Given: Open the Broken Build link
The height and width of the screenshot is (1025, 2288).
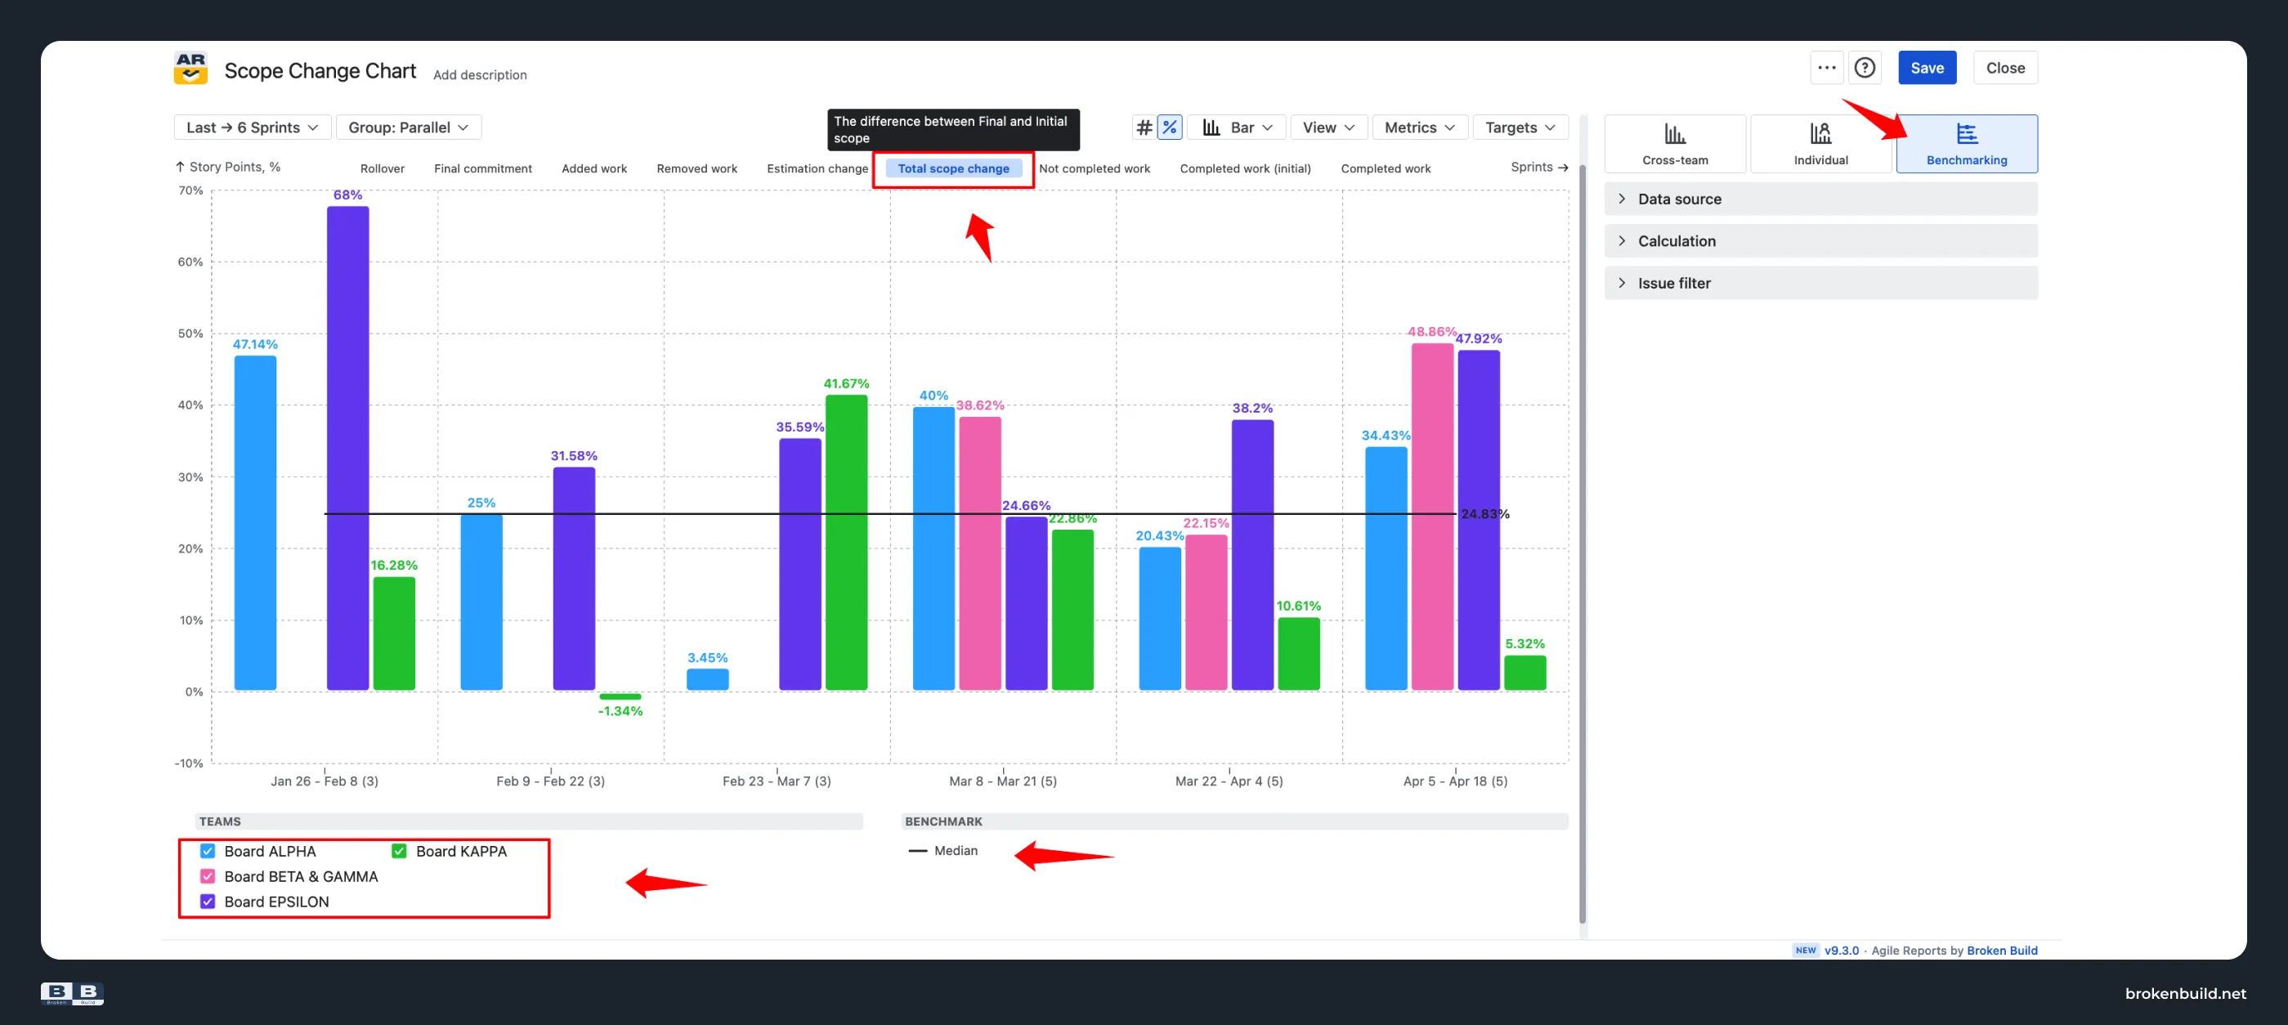Looking at the screenshot, I should coord(2001,950).
